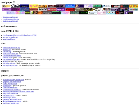The image size is (140, 105).
Task: Click the DOS flower badge
Action: 134,6
